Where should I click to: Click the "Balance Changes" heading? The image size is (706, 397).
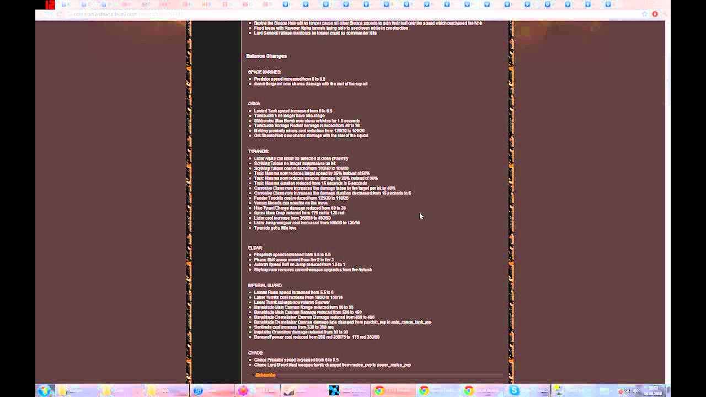[266, 56]
